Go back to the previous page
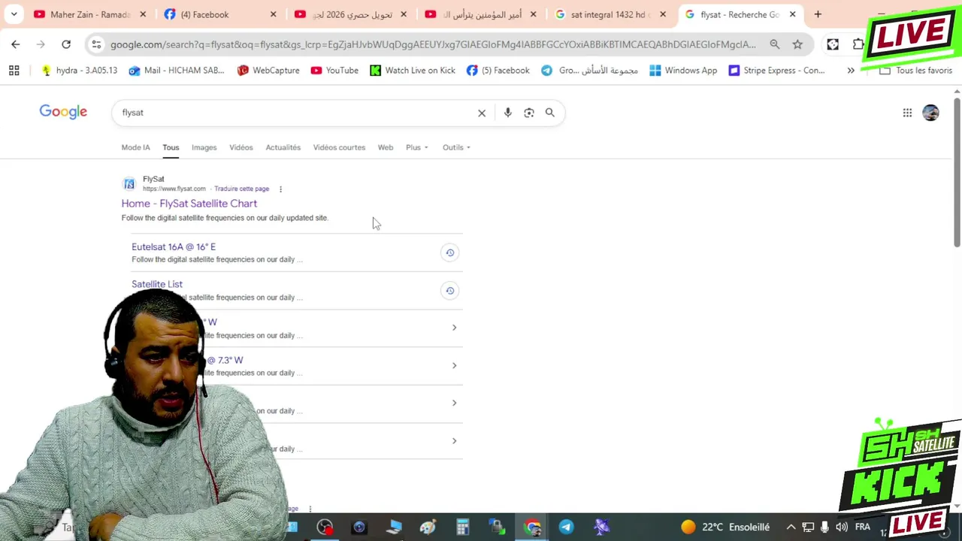 pos(16,44)
